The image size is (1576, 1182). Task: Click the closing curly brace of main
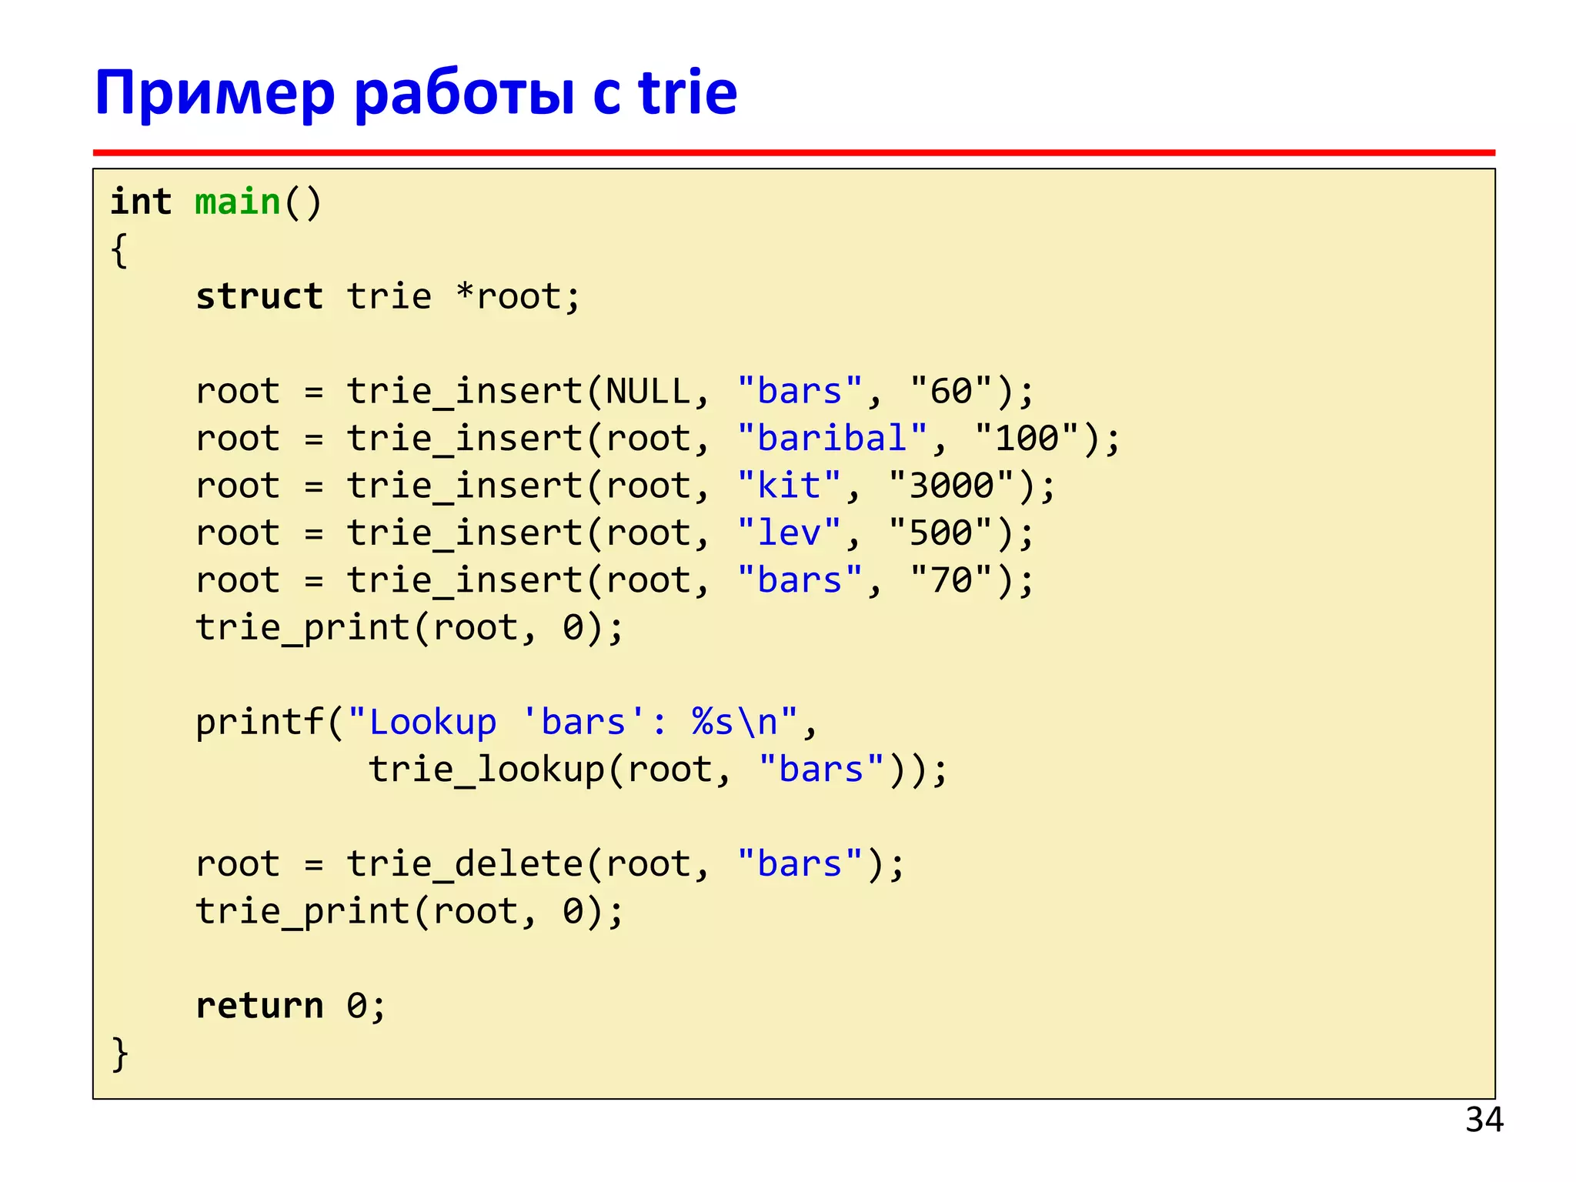click(120, 1053)
